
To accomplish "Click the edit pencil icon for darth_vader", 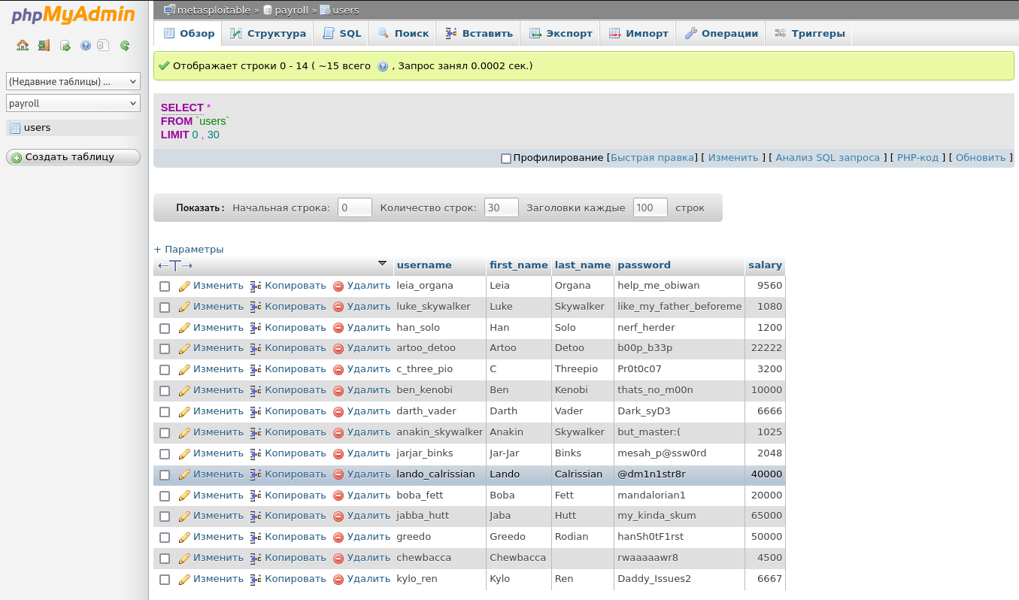I will point(184,411).
